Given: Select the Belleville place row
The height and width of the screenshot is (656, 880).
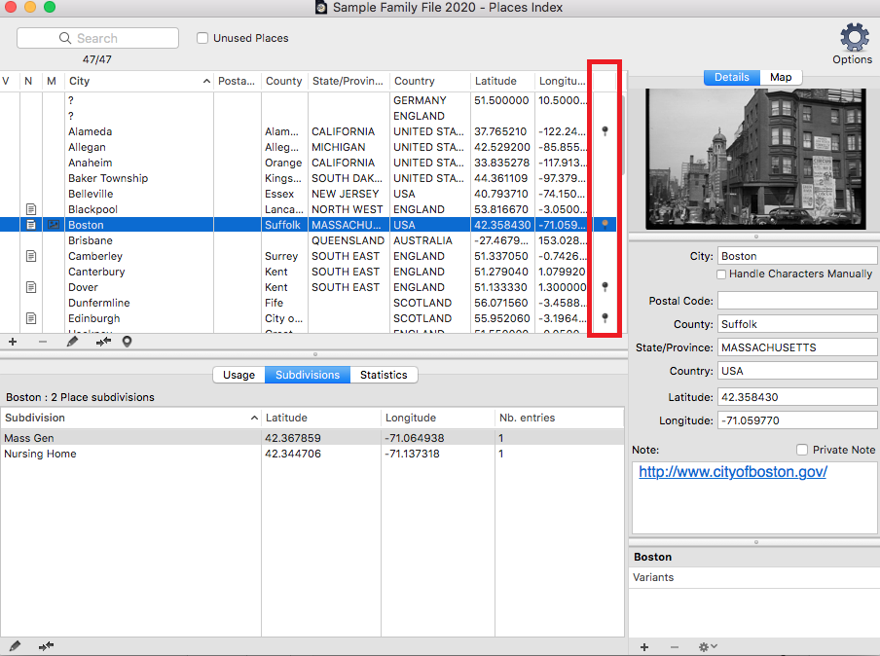Looking at the screenshot, I should point(308,194).
